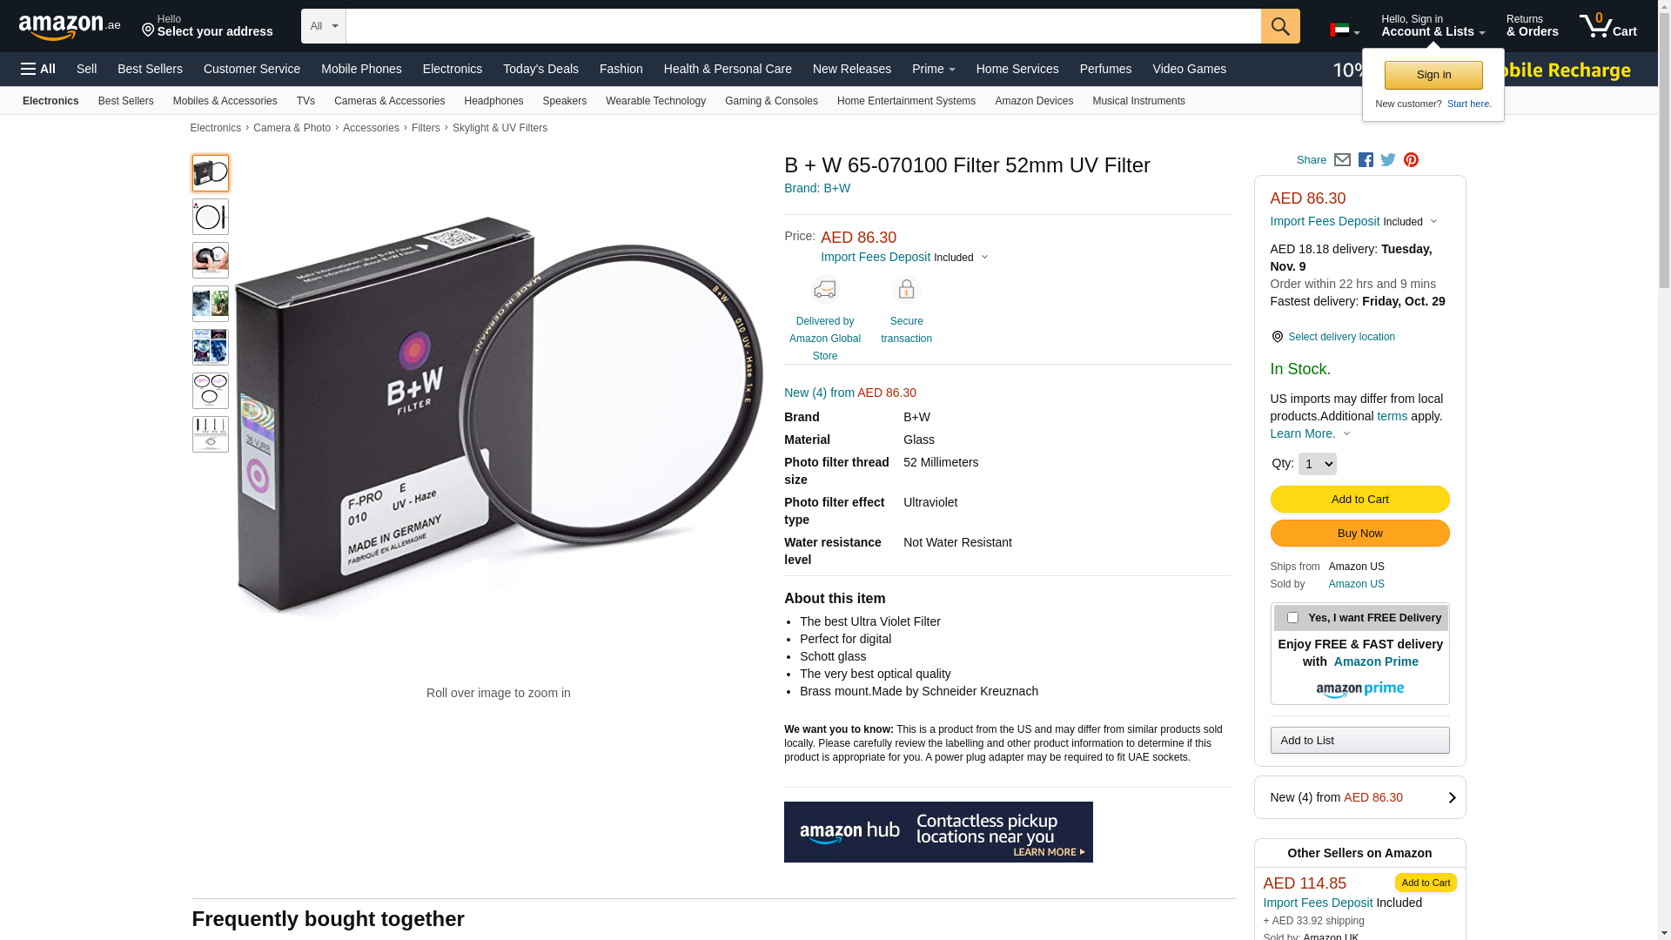Check the Yes, I want FREE Delivery box

point(1292,618)
